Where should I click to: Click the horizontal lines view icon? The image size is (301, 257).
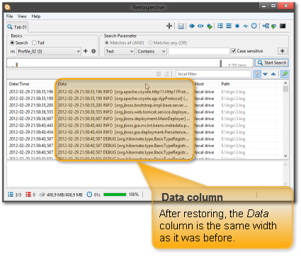229,26
